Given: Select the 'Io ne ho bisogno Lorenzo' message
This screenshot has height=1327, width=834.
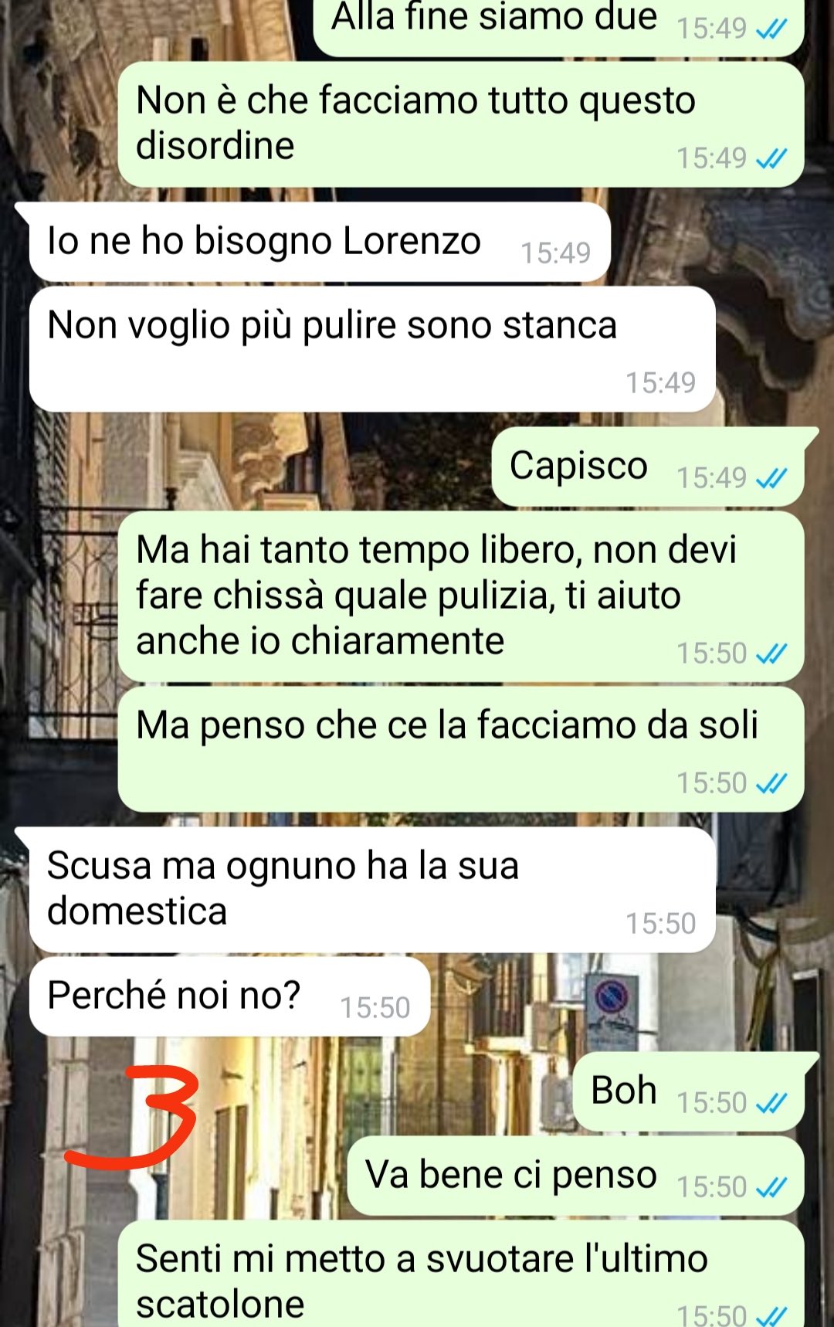Looking at the screenshot, I should [x=319, y=242].
